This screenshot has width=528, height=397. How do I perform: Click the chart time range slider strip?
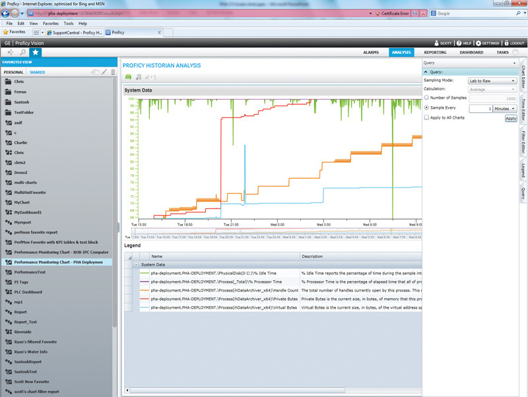277,231
